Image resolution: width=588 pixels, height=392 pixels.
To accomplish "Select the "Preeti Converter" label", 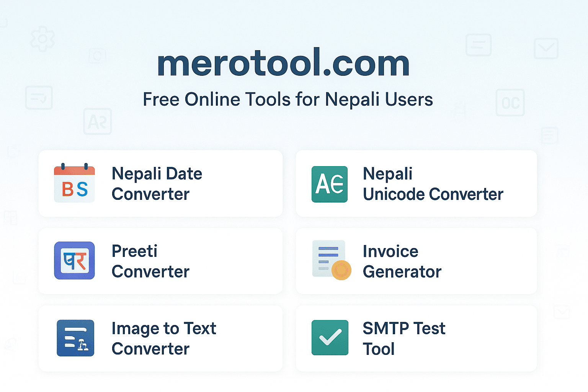I will coord(150,261).
